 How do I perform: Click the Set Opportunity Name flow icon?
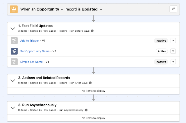[14, 51]
